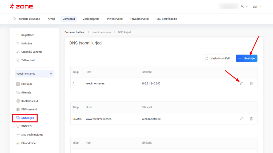Open Kolimine in the sidebar
Image resolution: width=273 pixels, height=153 pixels.
click(x=26, y=44)
